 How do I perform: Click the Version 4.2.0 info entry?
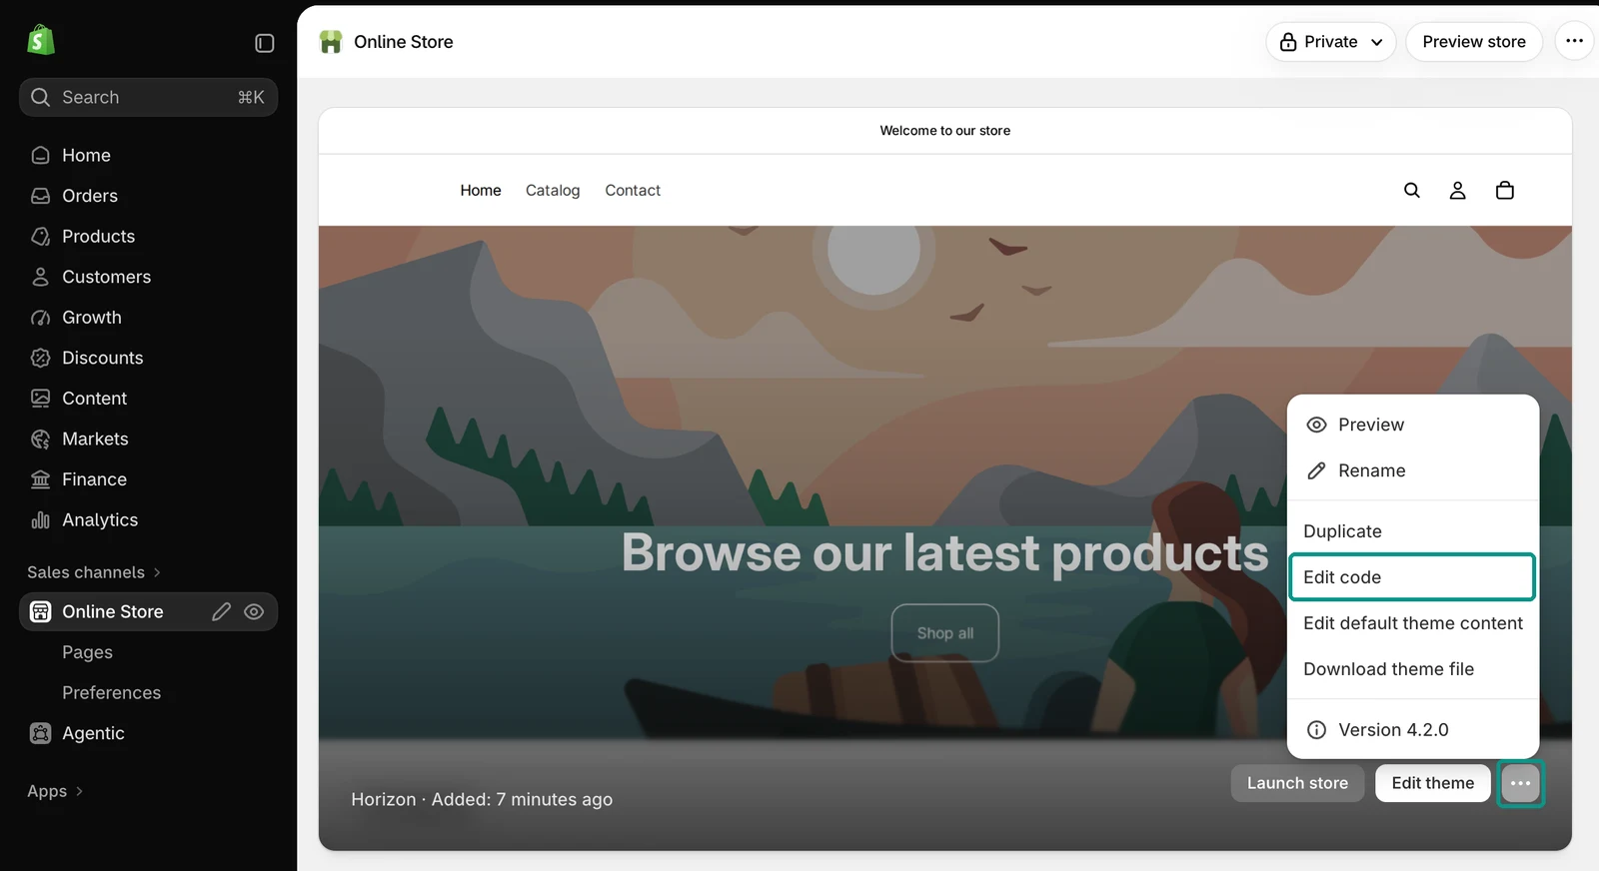(x=1413, y=730)
